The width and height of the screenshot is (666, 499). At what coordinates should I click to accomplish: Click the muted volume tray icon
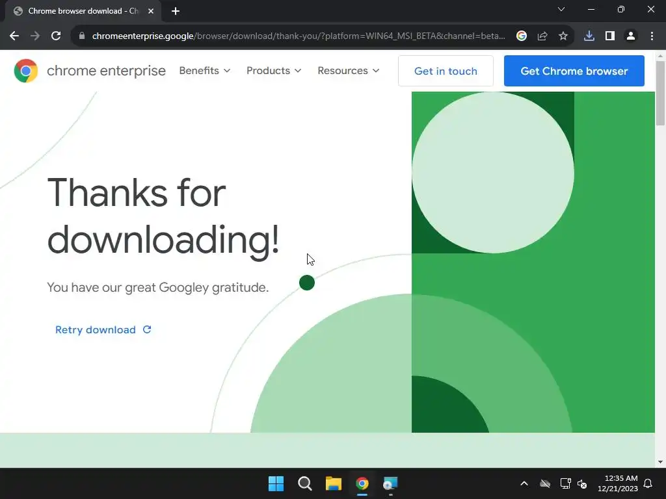pyautogui.click(x=582, y=483)
